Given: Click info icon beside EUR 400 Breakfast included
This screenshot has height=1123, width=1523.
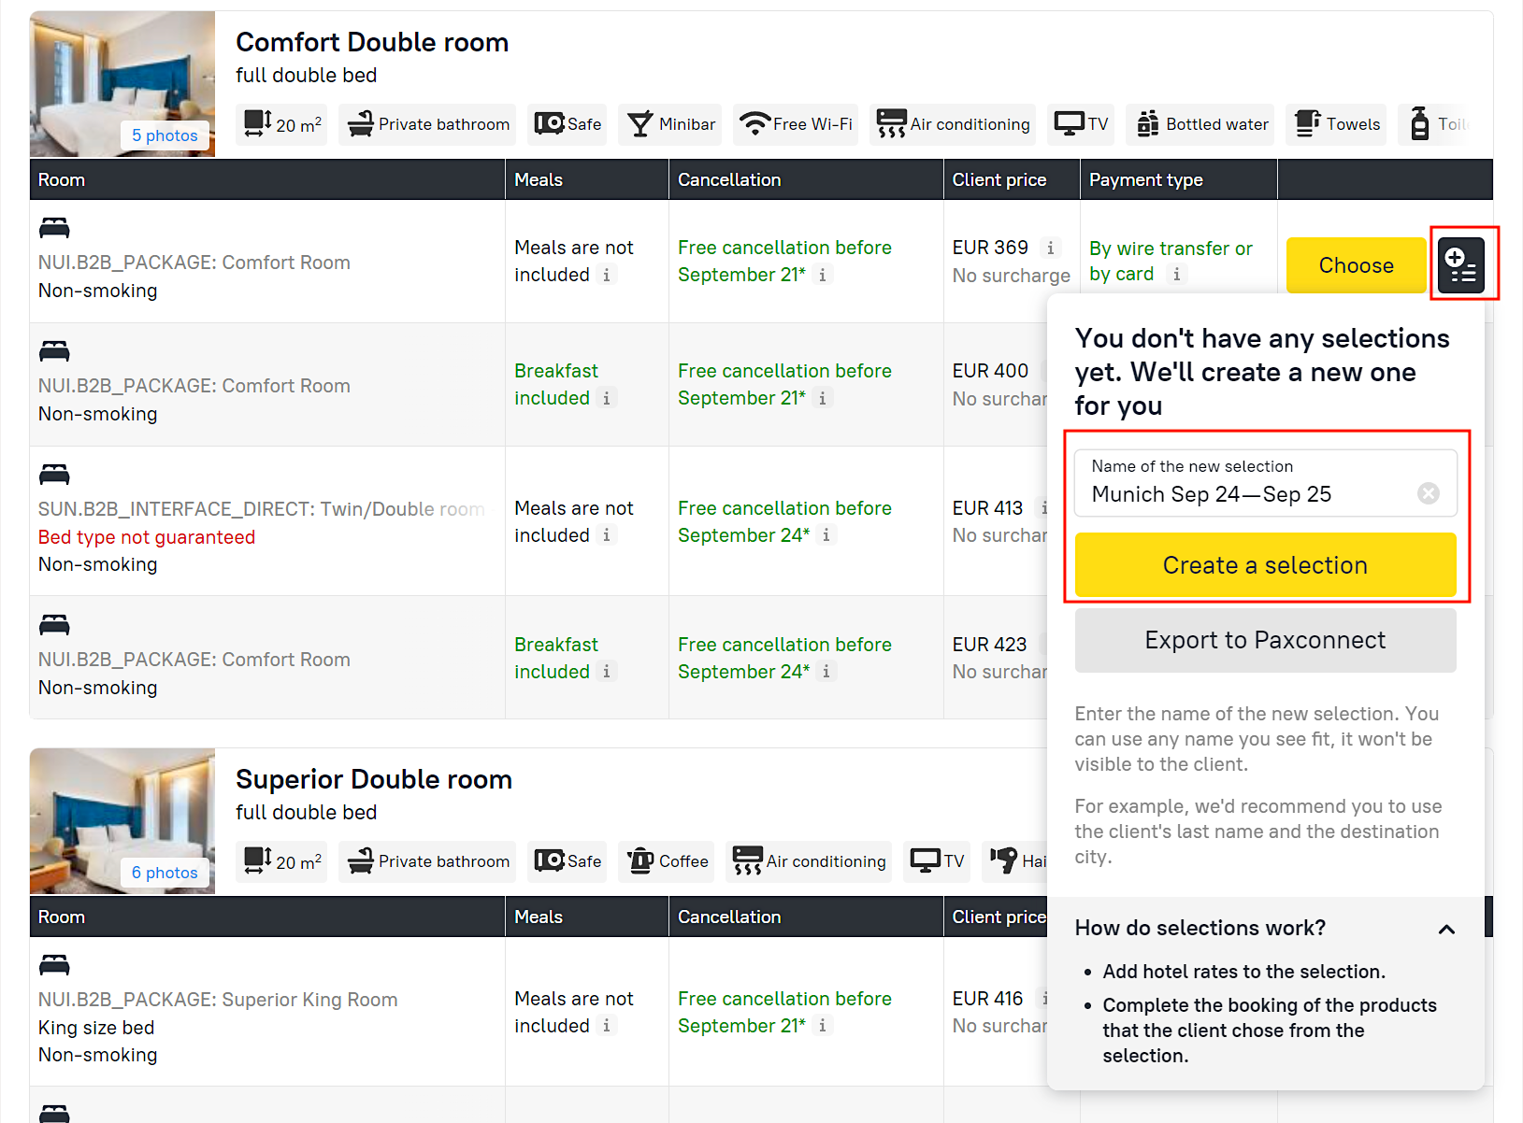Looking at the screenshot, I should click(x=607, y=398).
